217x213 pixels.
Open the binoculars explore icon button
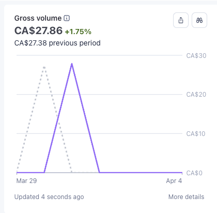click(x=199, y=20)
